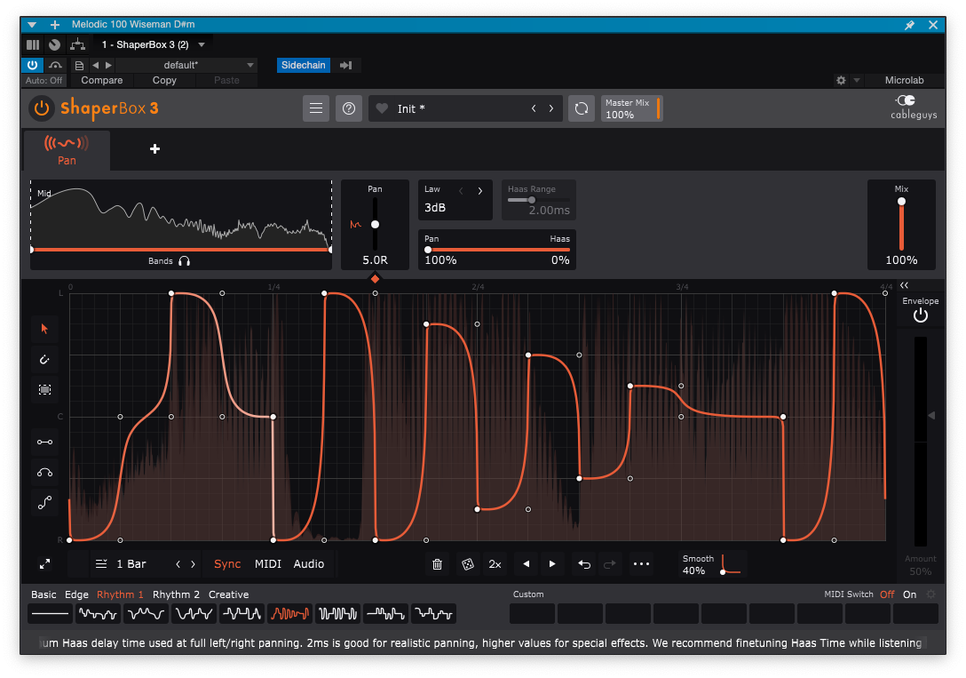This screenshot has height=678, width=966.
Task: Shift waveform right with arrow
Action: tap(552, 564)
